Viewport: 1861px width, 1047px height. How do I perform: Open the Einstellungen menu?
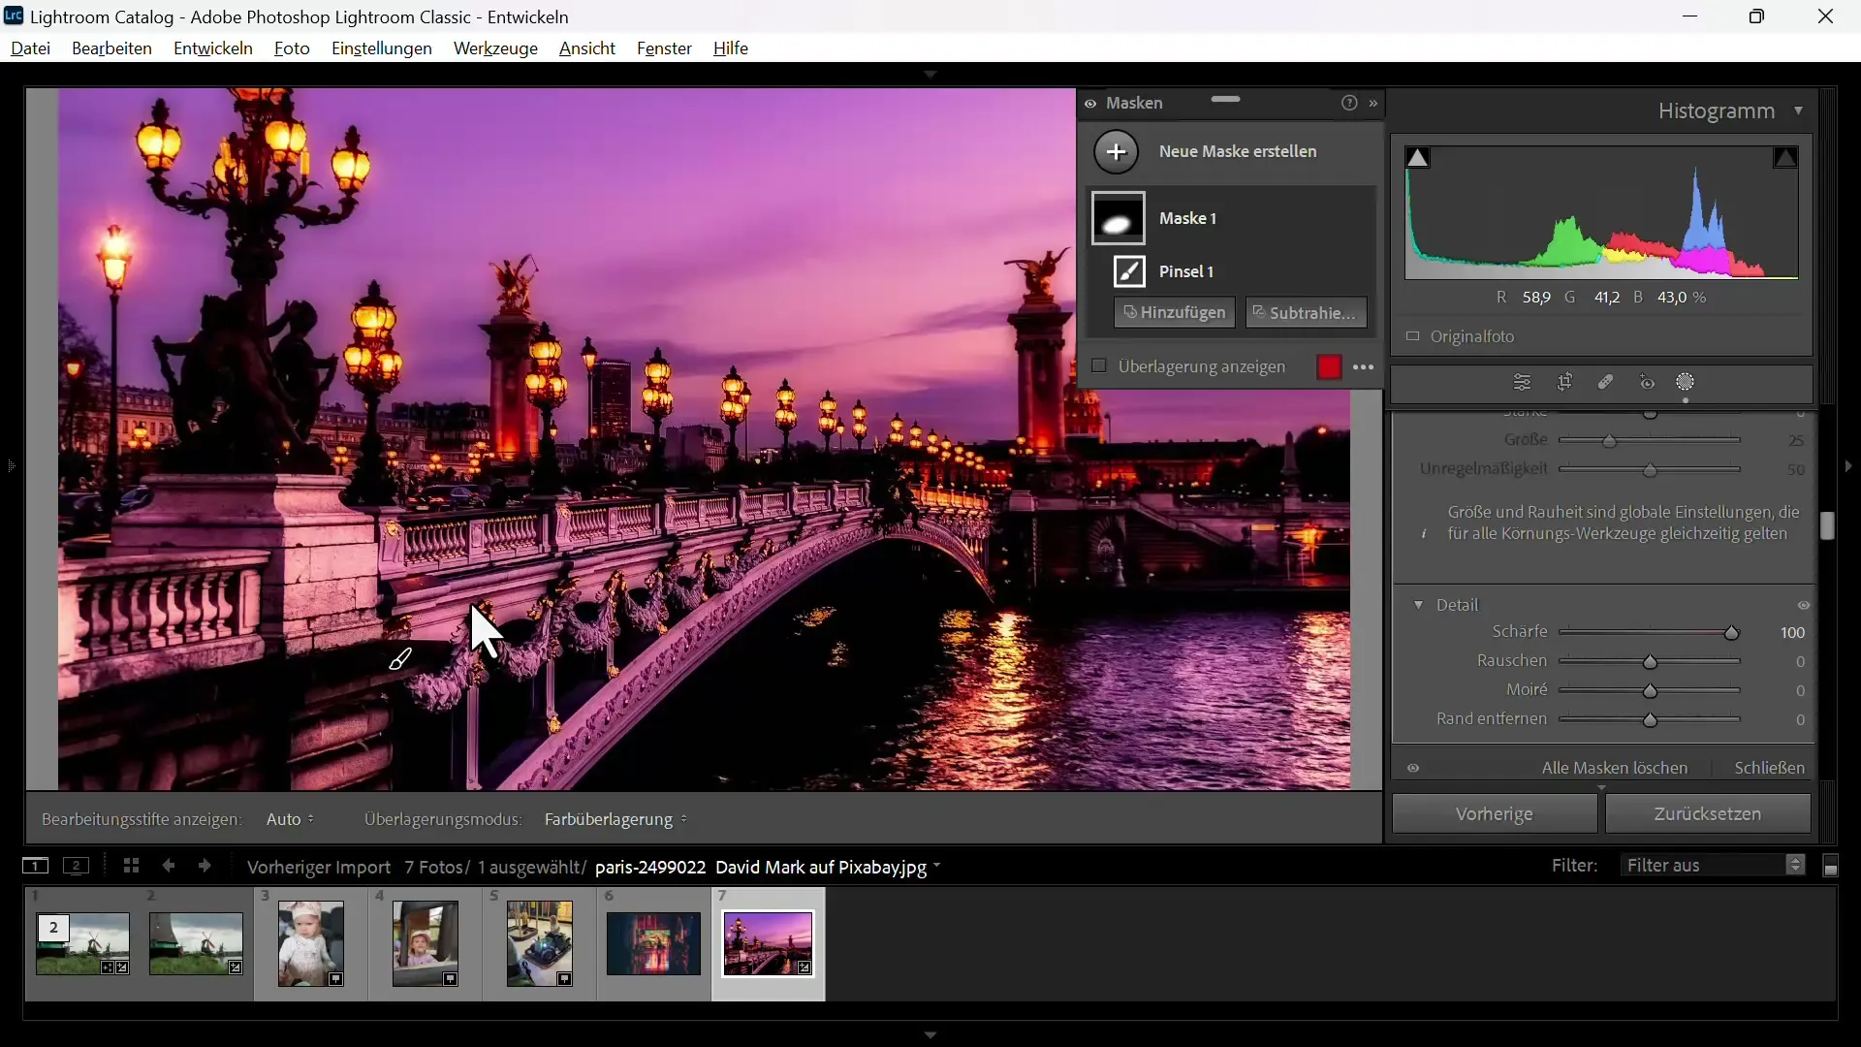[x=382, y=48]
